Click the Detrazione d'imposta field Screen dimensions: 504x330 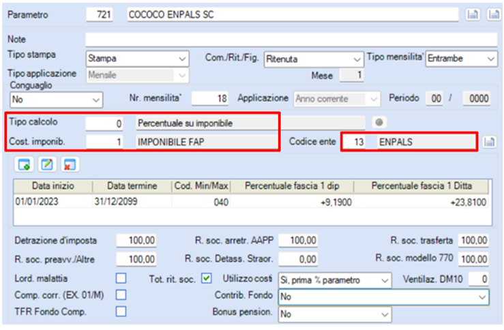136,241
